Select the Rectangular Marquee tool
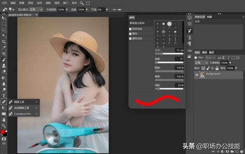 (3, 24)
